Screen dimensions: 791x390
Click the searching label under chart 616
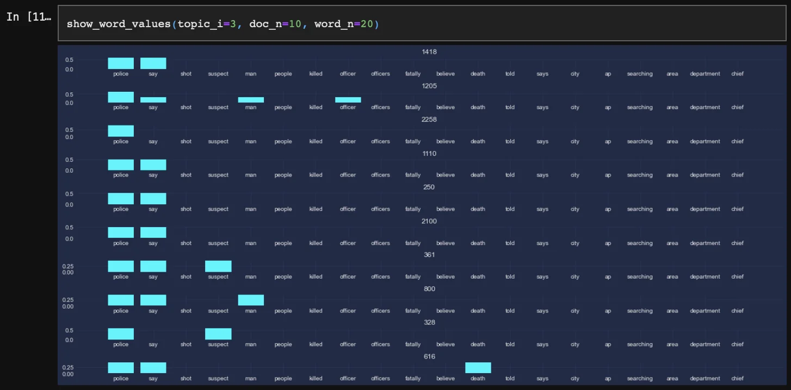pyautogui.click(x=639, y=379)
